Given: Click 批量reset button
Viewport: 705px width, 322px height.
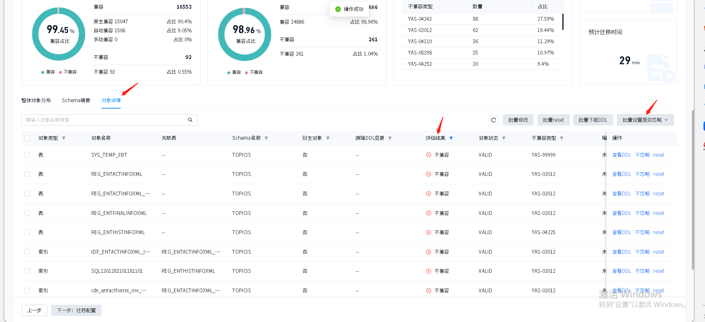Looking at the screenshot, I should [x=553, y=120].
